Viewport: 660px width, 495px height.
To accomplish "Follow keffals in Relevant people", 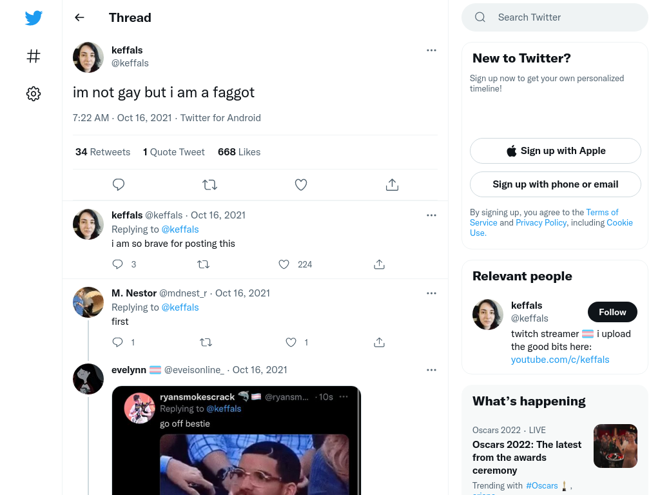I will pyautogui.click(x=612, y=312).
